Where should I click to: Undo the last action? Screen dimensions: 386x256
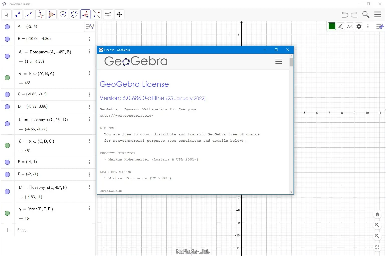345,15
